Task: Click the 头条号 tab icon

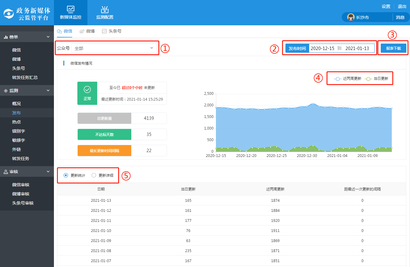Action: click(104, 31)
